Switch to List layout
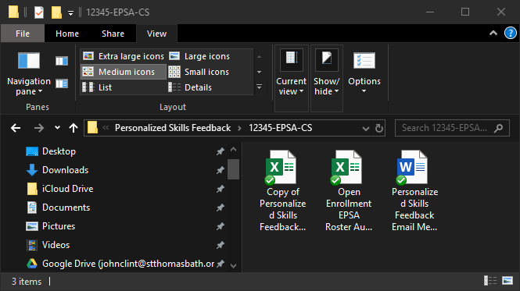This screenshot has width=520, height=291. coord(97,87)
